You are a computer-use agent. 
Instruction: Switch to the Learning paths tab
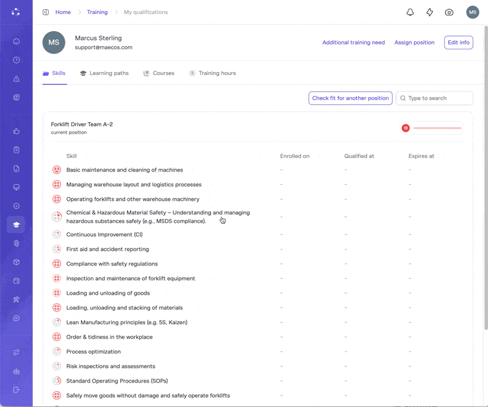pos(104,73)
